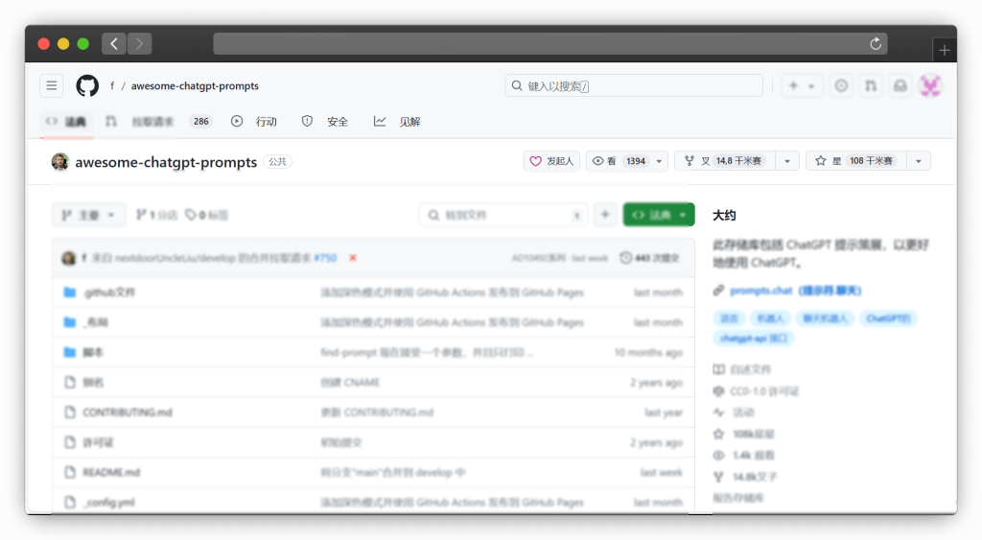Switch to the Pull requests tab
The width and height of the screenshot is (982, 540).
(158, 122)
